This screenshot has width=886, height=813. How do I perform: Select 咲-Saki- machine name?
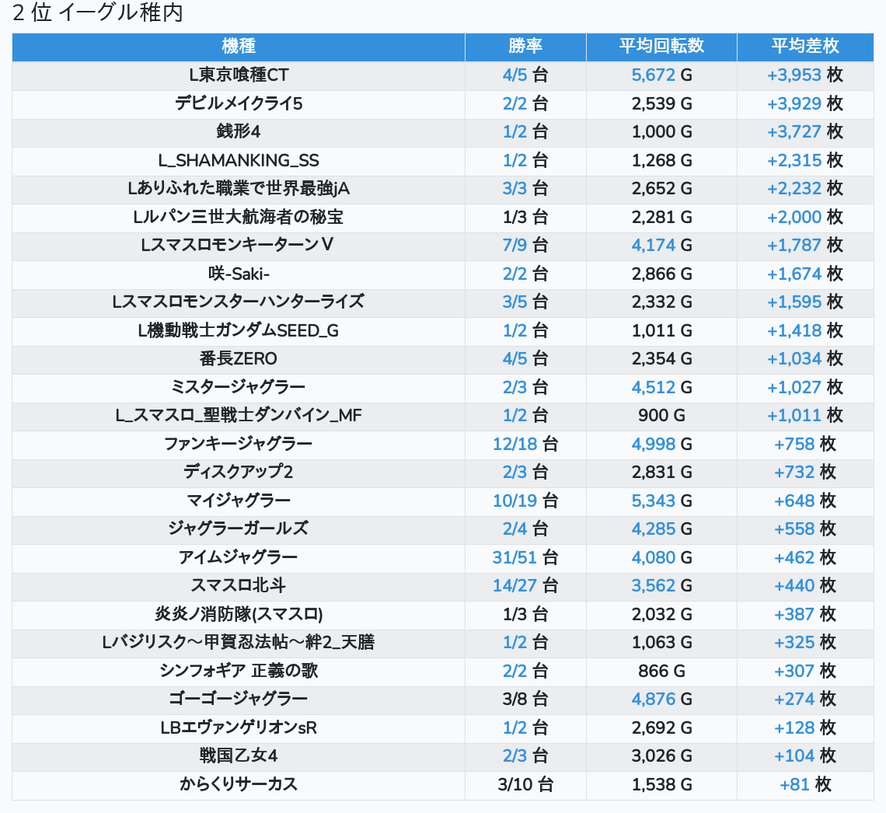pyautogui.click(x=239, y=274)
